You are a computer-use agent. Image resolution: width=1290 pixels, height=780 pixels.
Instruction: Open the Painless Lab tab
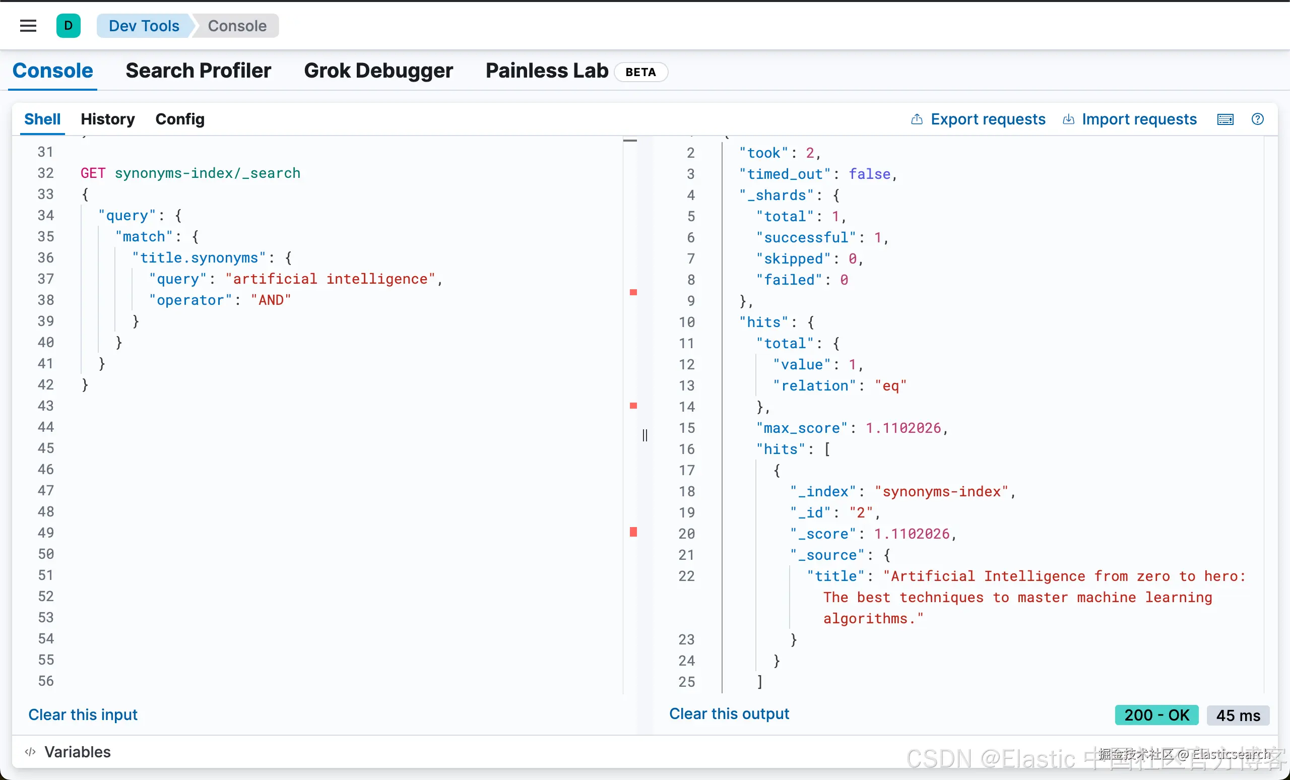(547, 71)
